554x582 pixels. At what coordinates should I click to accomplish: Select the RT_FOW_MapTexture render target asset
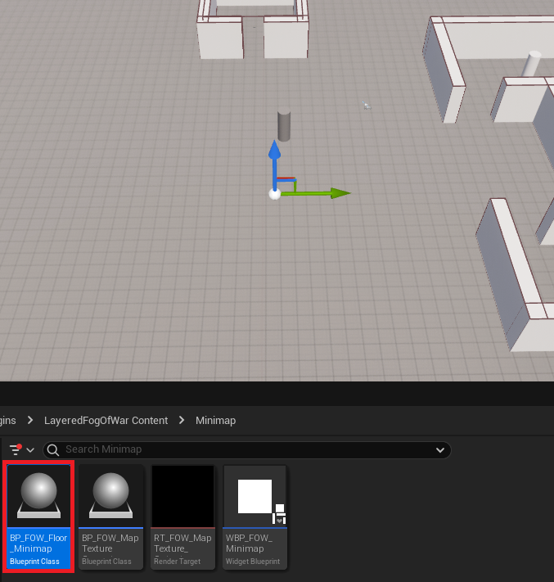[182, 517]
